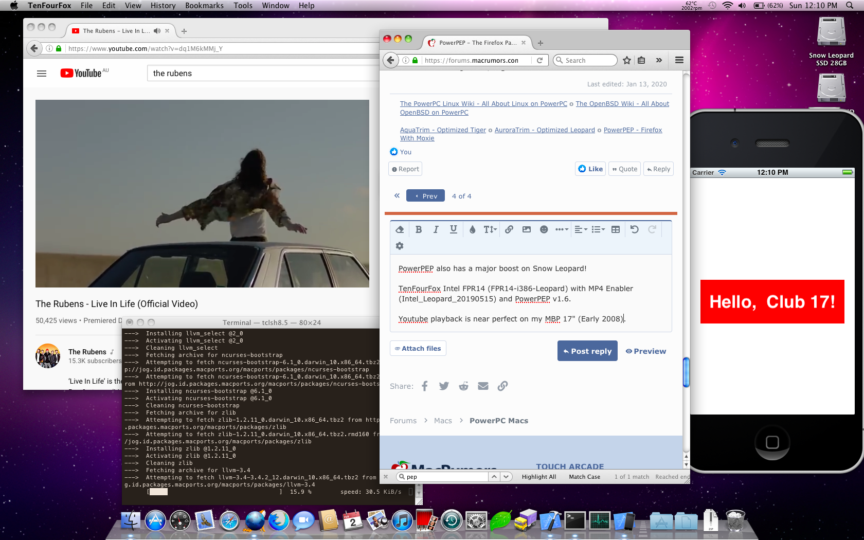
Task: Click The Rubens channel avatar
Action: [x=48, y=356]
